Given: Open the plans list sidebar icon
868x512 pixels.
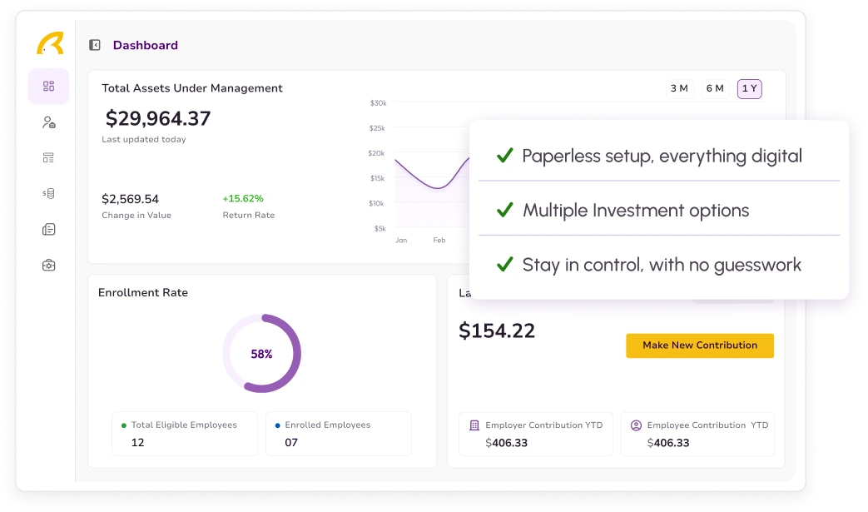Looking at the screenshot, I should (x=48, y=157).
